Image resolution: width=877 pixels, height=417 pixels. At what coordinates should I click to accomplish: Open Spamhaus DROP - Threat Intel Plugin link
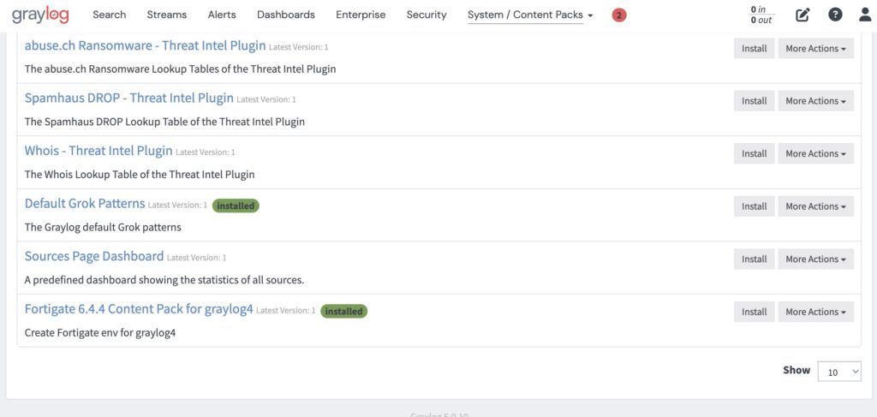(x=128, y=98)
